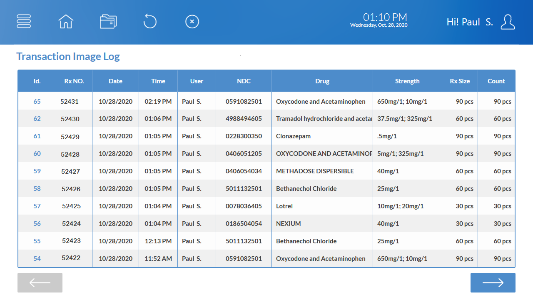The image size is (533, 300).
Task: Open the user profile icon
Action: point(508,22)
